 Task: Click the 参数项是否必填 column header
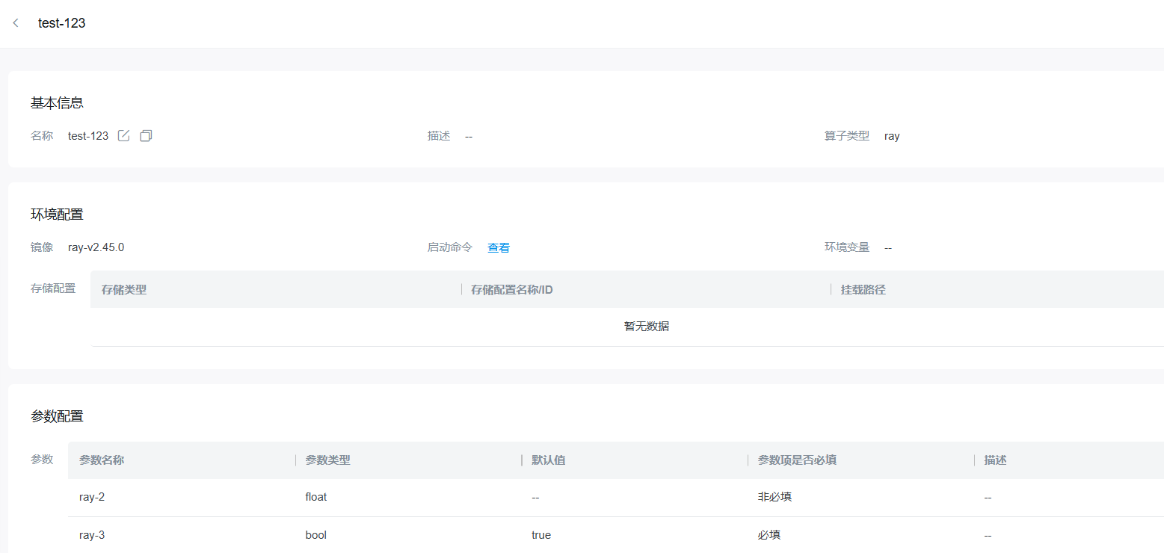coord(797,460)
